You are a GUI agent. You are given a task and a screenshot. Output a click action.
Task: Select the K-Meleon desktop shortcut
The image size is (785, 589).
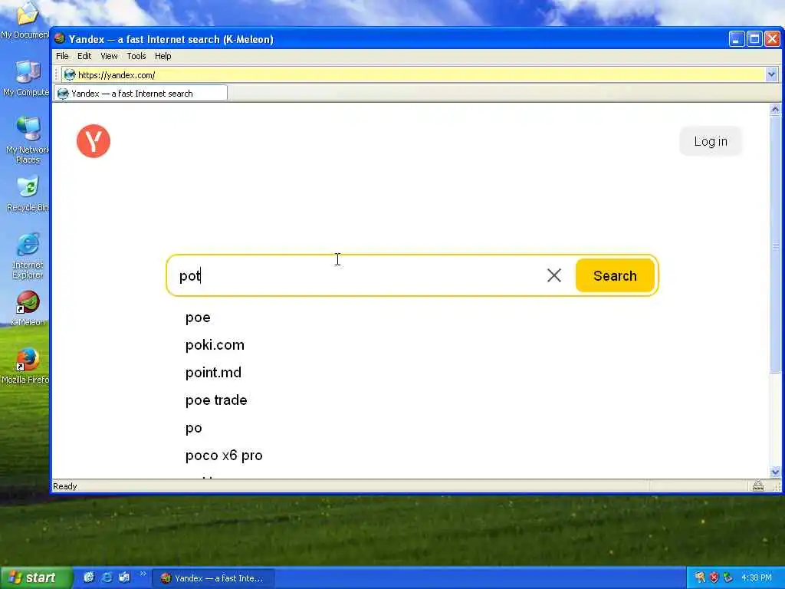pos(28,308)
